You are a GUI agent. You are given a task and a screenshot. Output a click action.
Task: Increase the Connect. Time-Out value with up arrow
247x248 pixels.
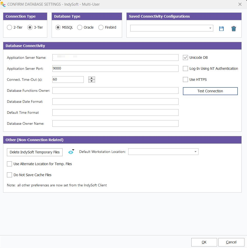click(x=91, y=78)
